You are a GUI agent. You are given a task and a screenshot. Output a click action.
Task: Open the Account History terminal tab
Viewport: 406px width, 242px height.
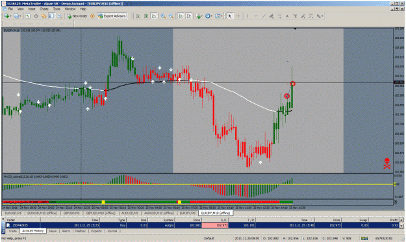pyautogui.click(x=33, y=231)
